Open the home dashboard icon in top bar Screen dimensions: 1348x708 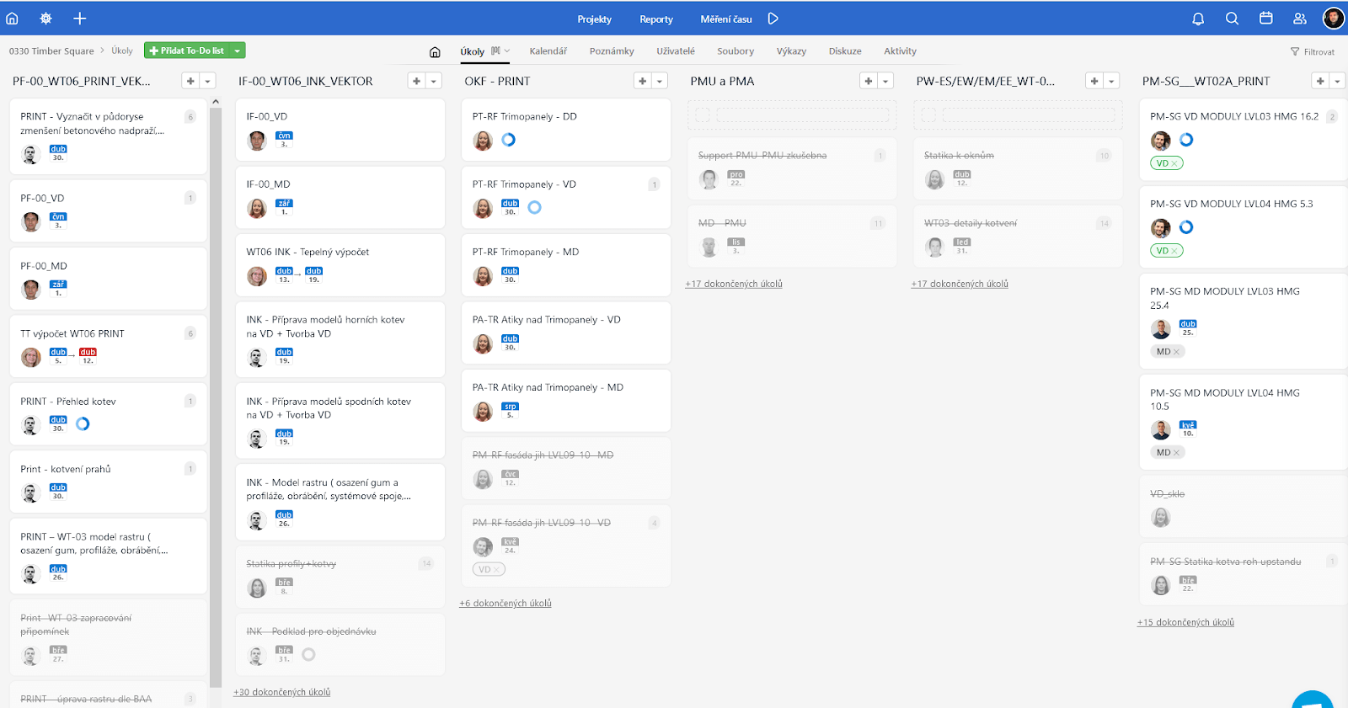(x=12, y=18)
